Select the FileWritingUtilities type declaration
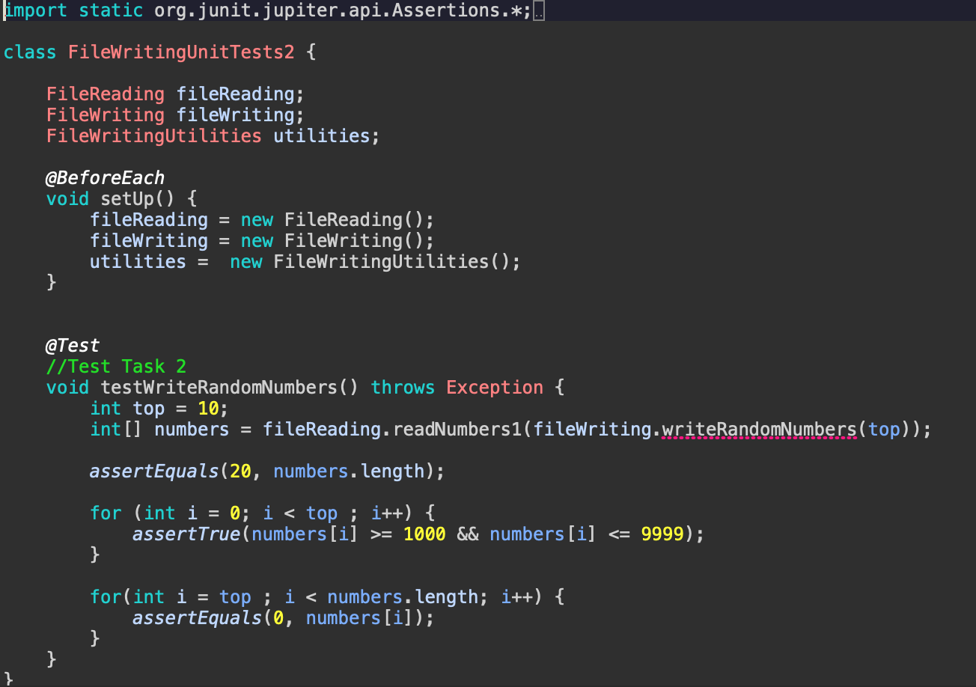The width and height of the screenshot is (976, 687). 153,135
